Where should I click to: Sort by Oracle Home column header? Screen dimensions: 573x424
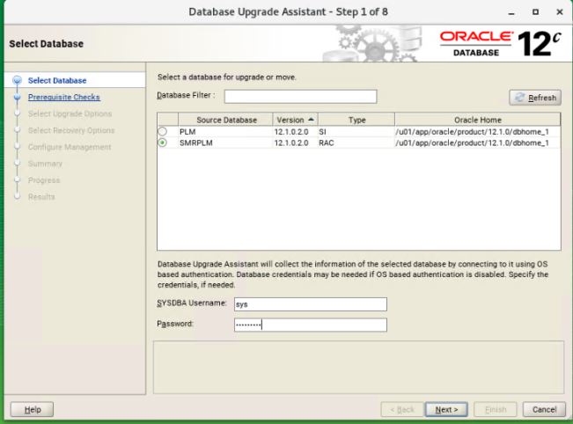477,120
